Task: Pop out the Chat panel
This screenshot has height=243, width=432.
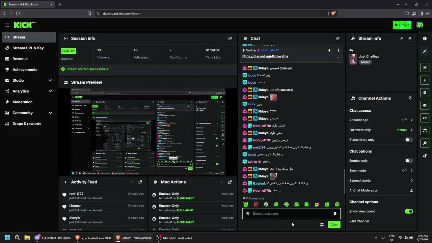Action: [337, 38]
